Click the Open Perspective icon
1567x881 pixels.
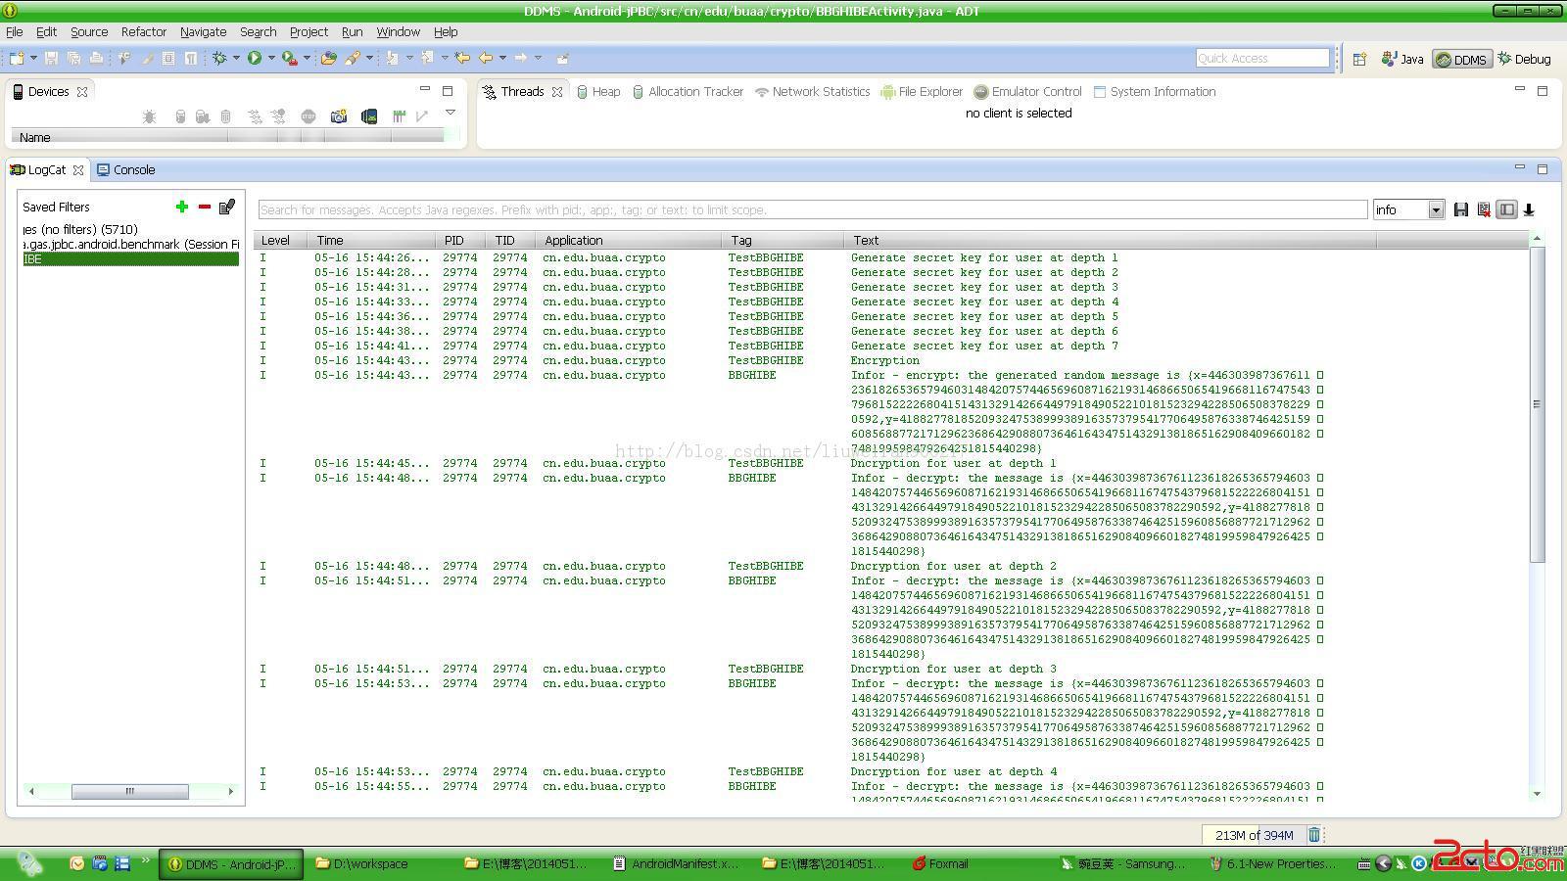pos(1359,59)
